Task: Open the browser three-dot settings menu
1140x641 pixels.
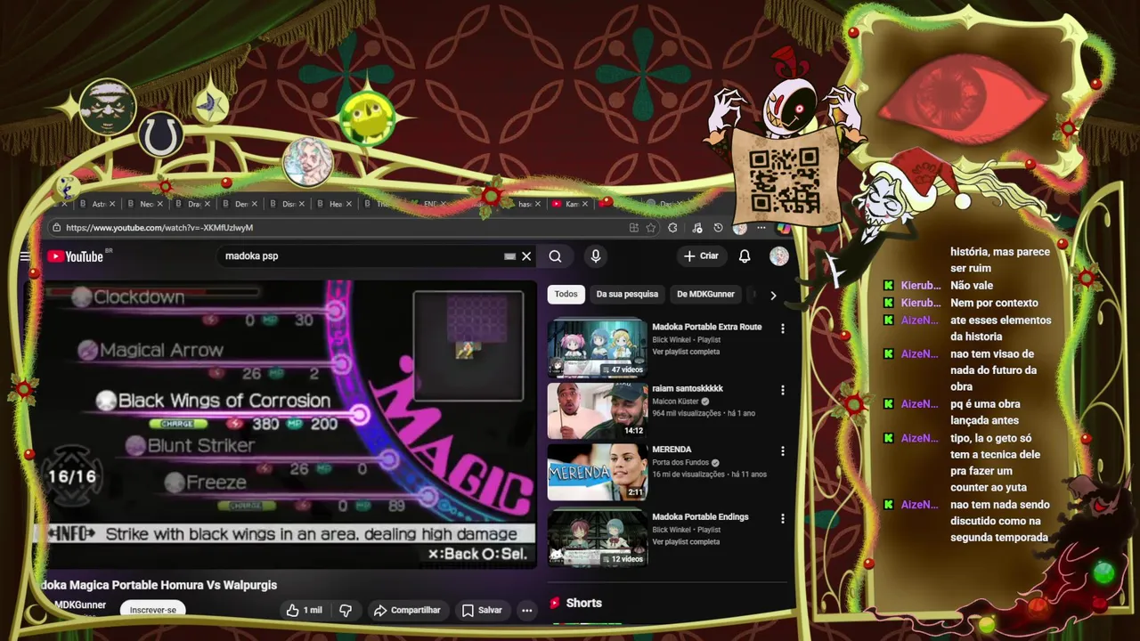Action: pos(761,228)
